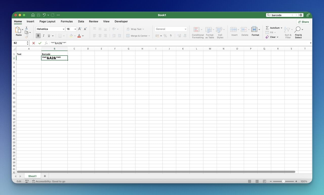Screen dimensions: 324x195
Task: Toggle Wrap Text
Action: (135, 29)
